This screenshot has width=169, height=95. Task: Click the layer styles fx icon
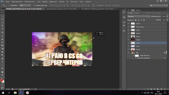tap(148, 89)
